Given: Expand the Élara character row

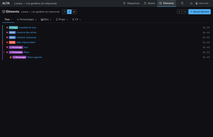Looking at the screenshot, I should pos(4,52).
